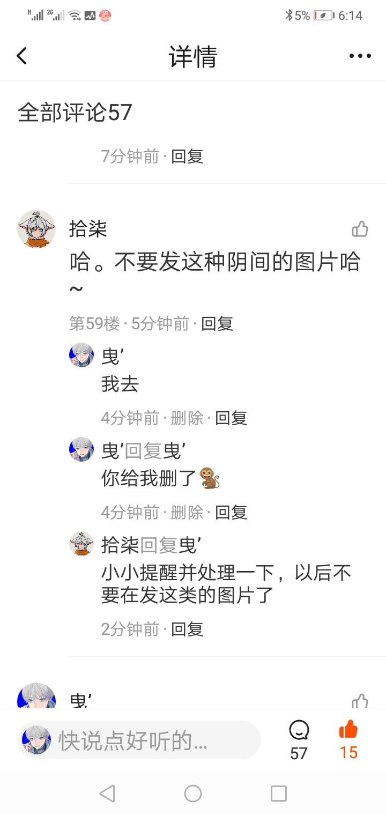Viewport: 386px width, 815px height.
Task: Tap the Android recent apps square
Action: point(279,793)
